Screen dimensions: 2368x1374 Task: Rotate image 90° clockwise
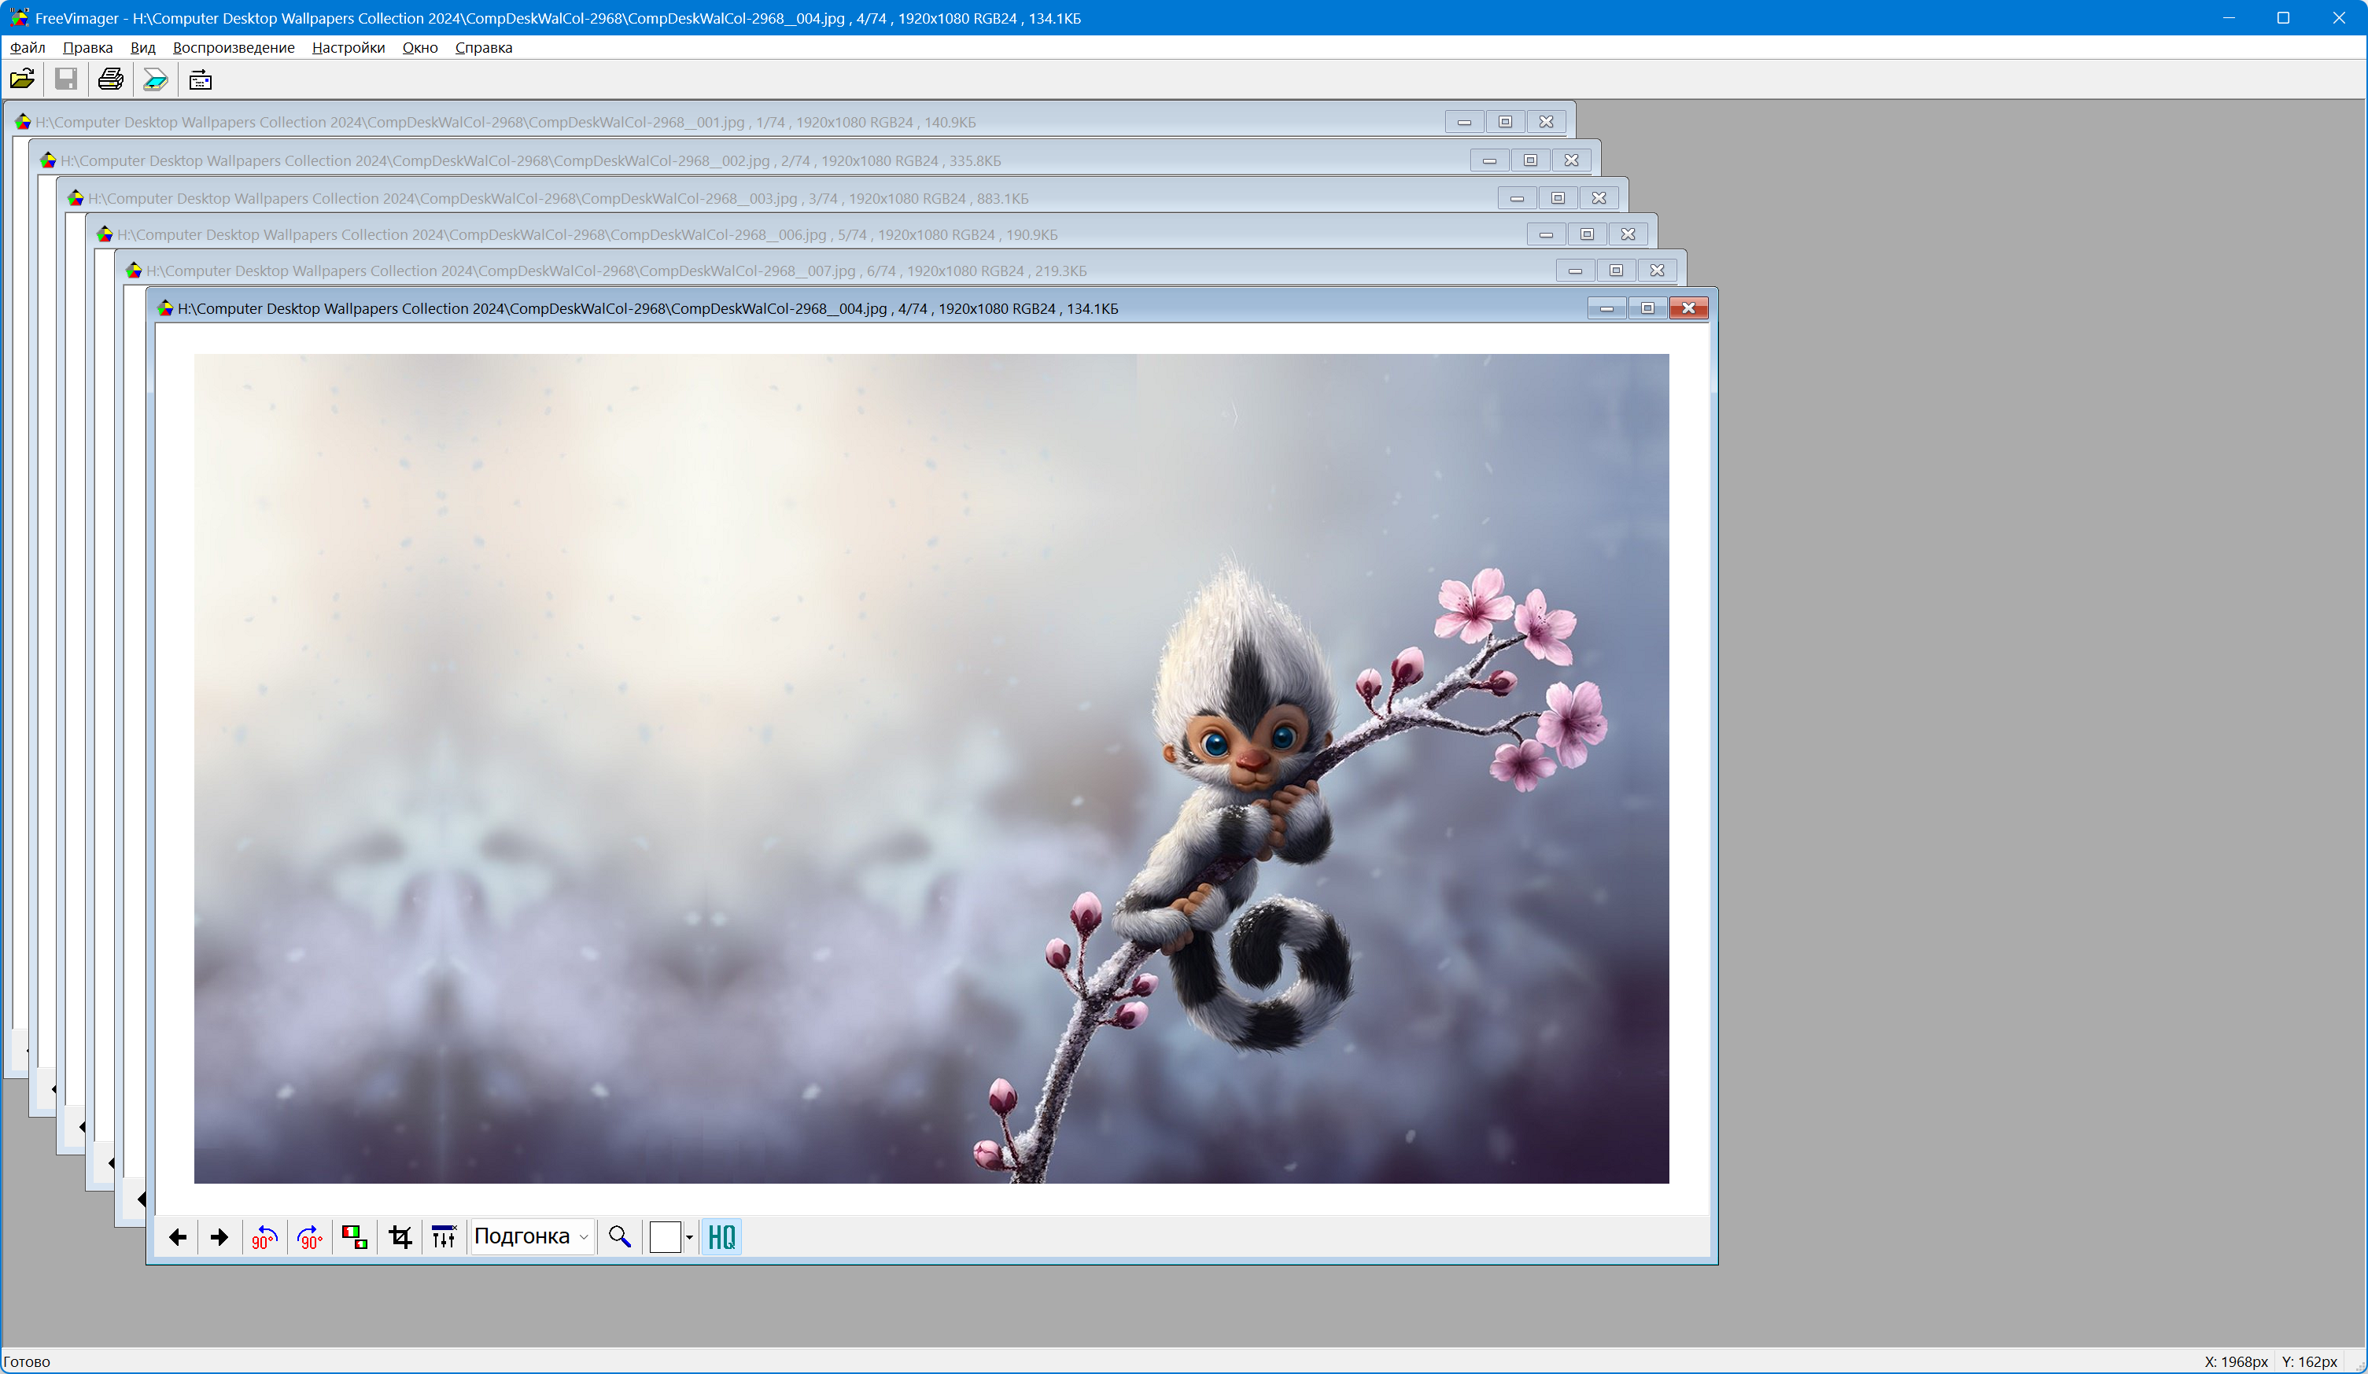tap(309, 1237)
